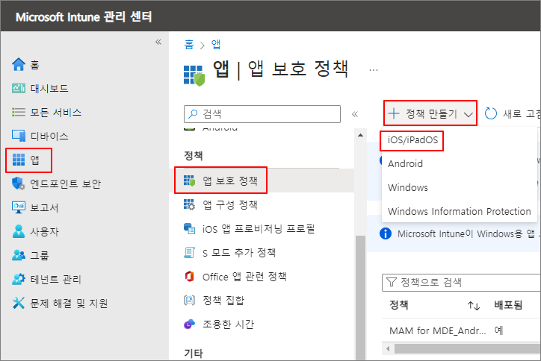Click the blue info icon next to Microsoft Intune notice
Screen dimensions: 541x361
(386, 233)
